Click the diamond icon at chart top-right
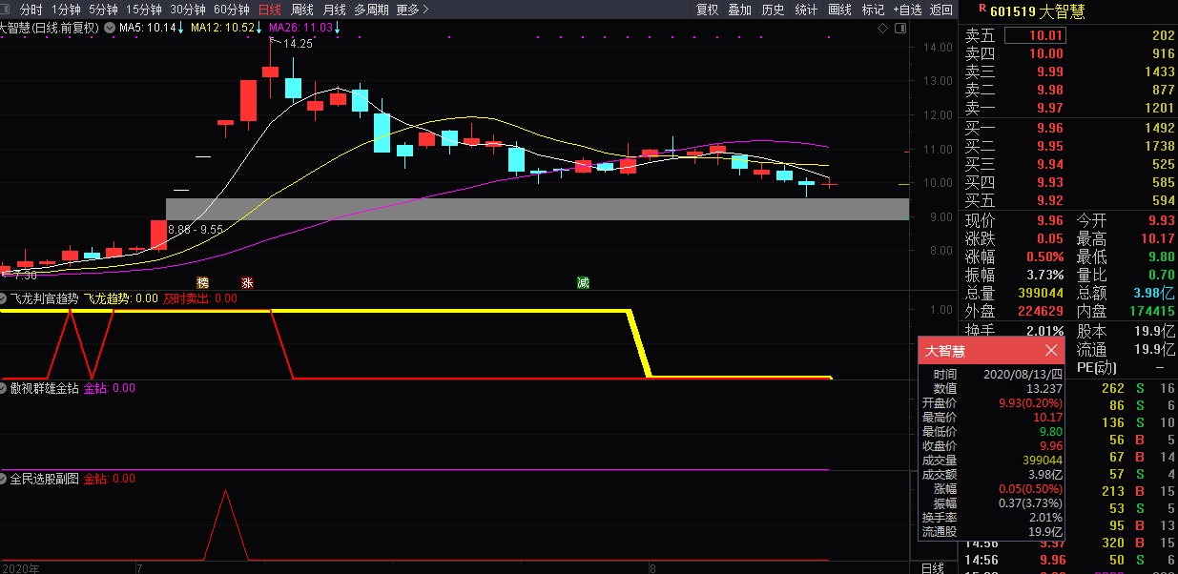This screenshot has height=574, width=1178. click(x=883, y=29)
